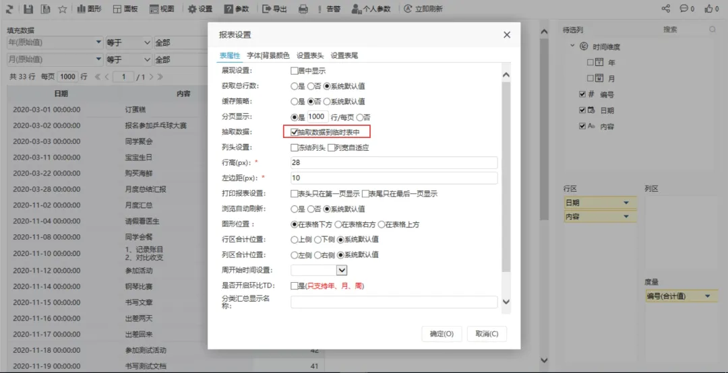This screenshot has height=373, width=728.
Task: Select 是 for 获取总行数
Action: tap(293, 86)
